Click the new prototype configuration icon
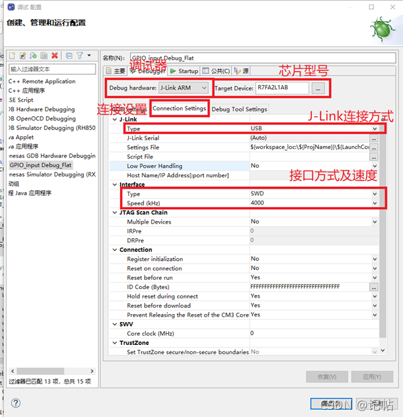 point(22,56)
